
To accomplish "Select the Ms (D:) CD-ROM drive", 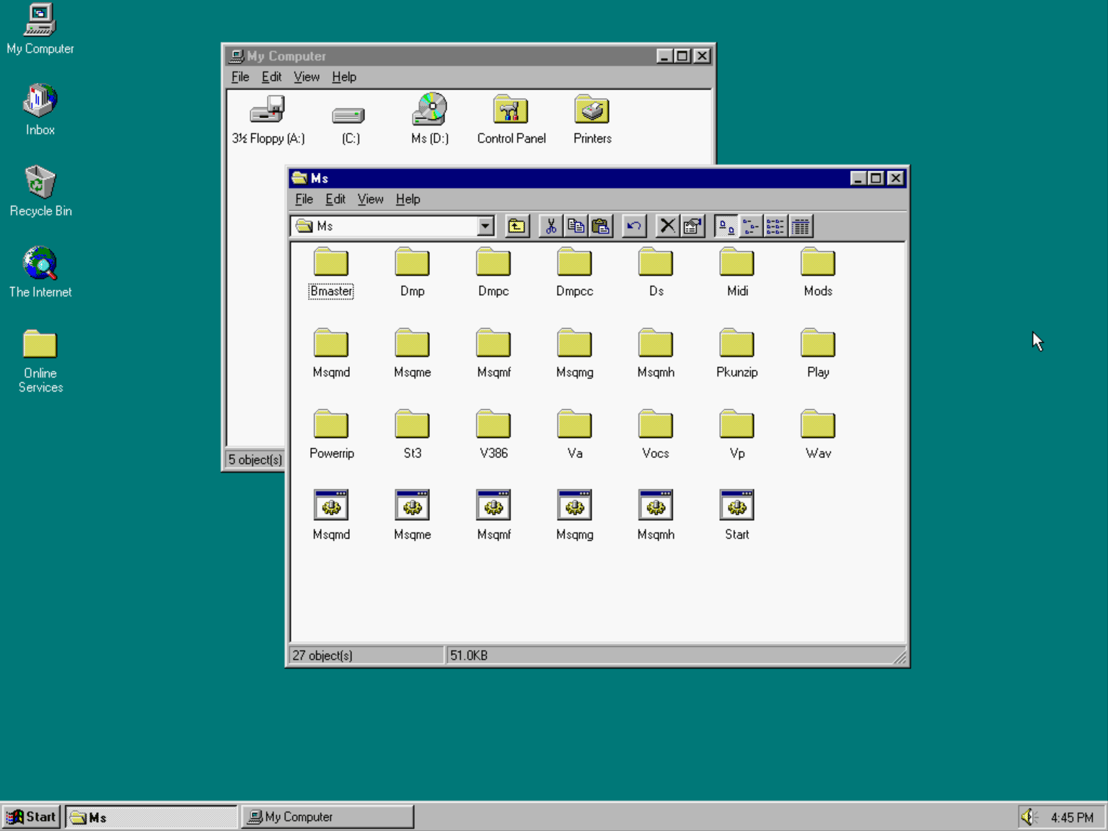I will pos(430,120).
